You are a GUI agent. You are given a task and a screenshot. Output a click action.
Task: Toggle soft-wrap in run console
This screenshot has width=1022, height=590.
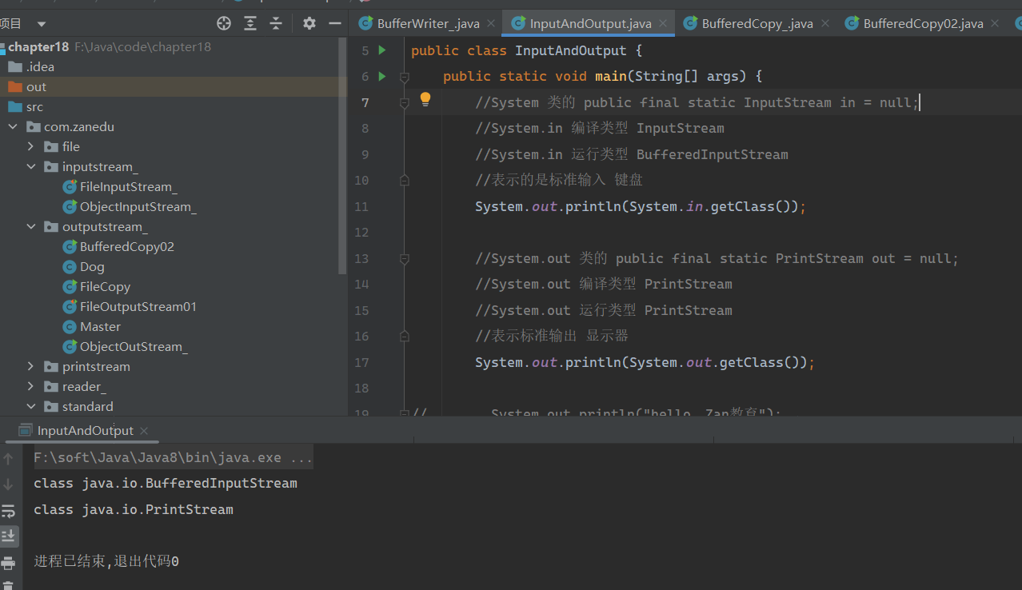8,510
